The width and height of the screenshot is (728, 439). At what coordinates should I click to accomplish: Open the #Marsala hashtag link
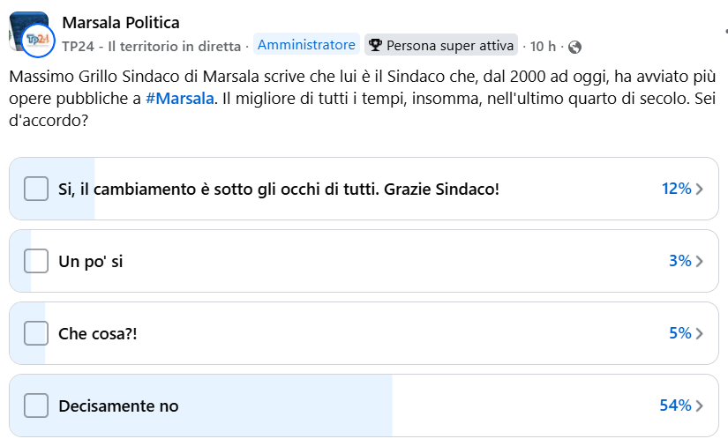pyautogui.click(x=179, y=98)
